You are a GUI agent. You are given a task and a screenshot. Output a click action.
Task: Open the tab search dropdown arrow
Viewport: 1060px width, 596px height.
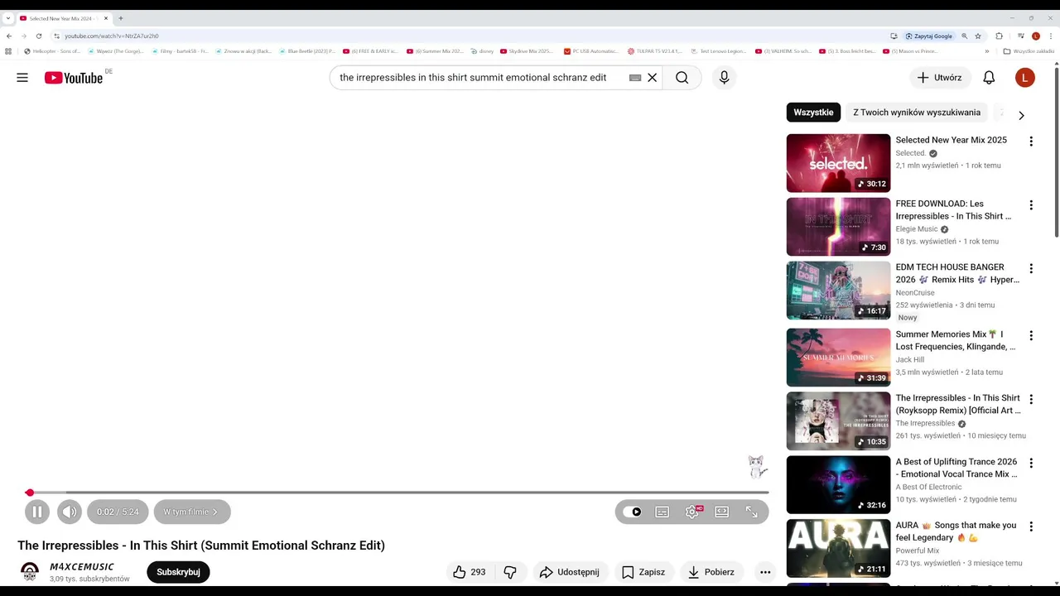[7, 18]
